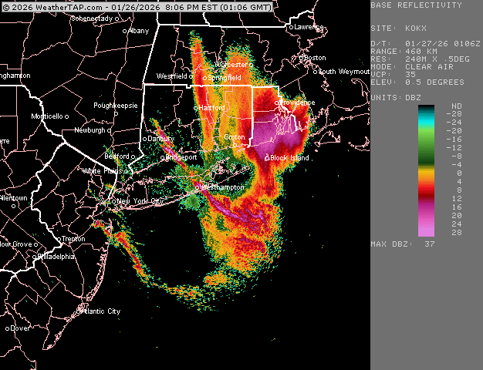Click the MAX DBZ: 37 readout

[x=404, y=244]
